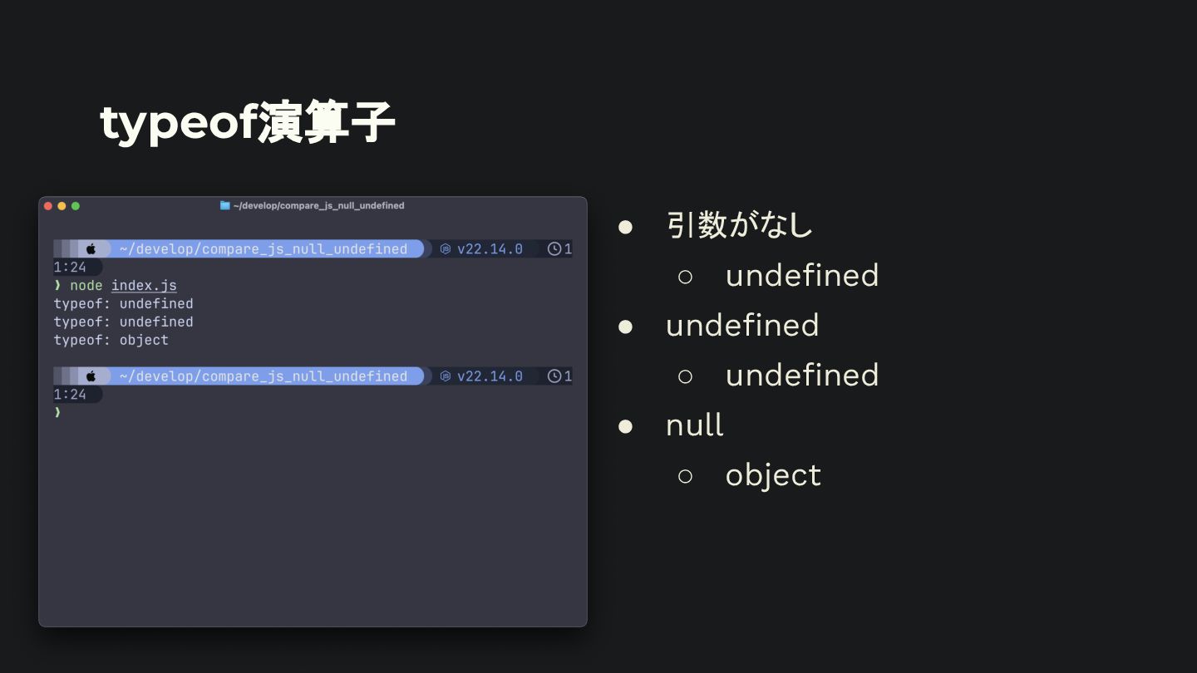The width and height of the screenshot is (1197, 673).
Task: Click the slide heading 'typeof演算子'
Action: pos(247,122)
